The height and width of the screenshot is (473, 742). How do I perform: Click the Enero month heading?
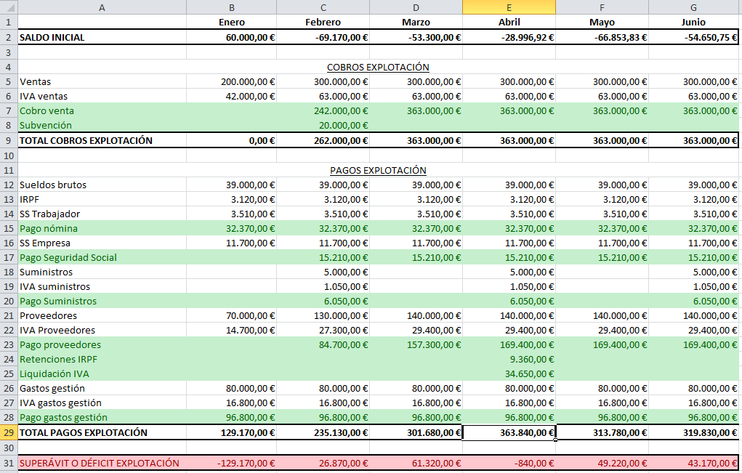pyautogui.click(x=231, y=23)
